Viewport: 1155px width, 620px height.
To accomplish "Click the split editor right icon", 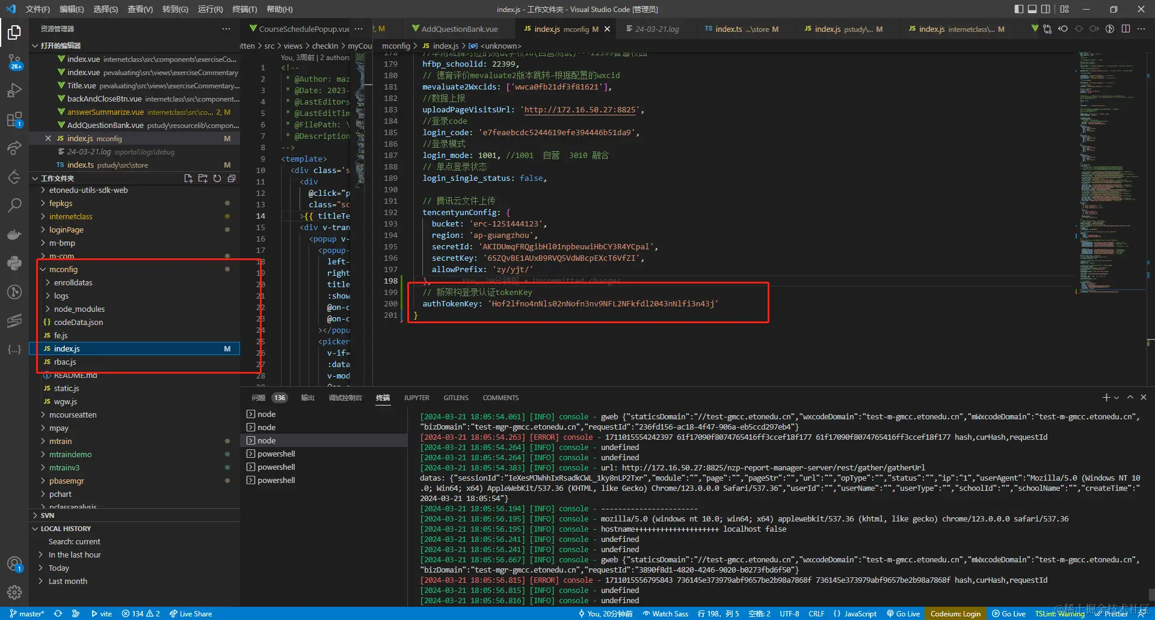I will point(1126,29).
